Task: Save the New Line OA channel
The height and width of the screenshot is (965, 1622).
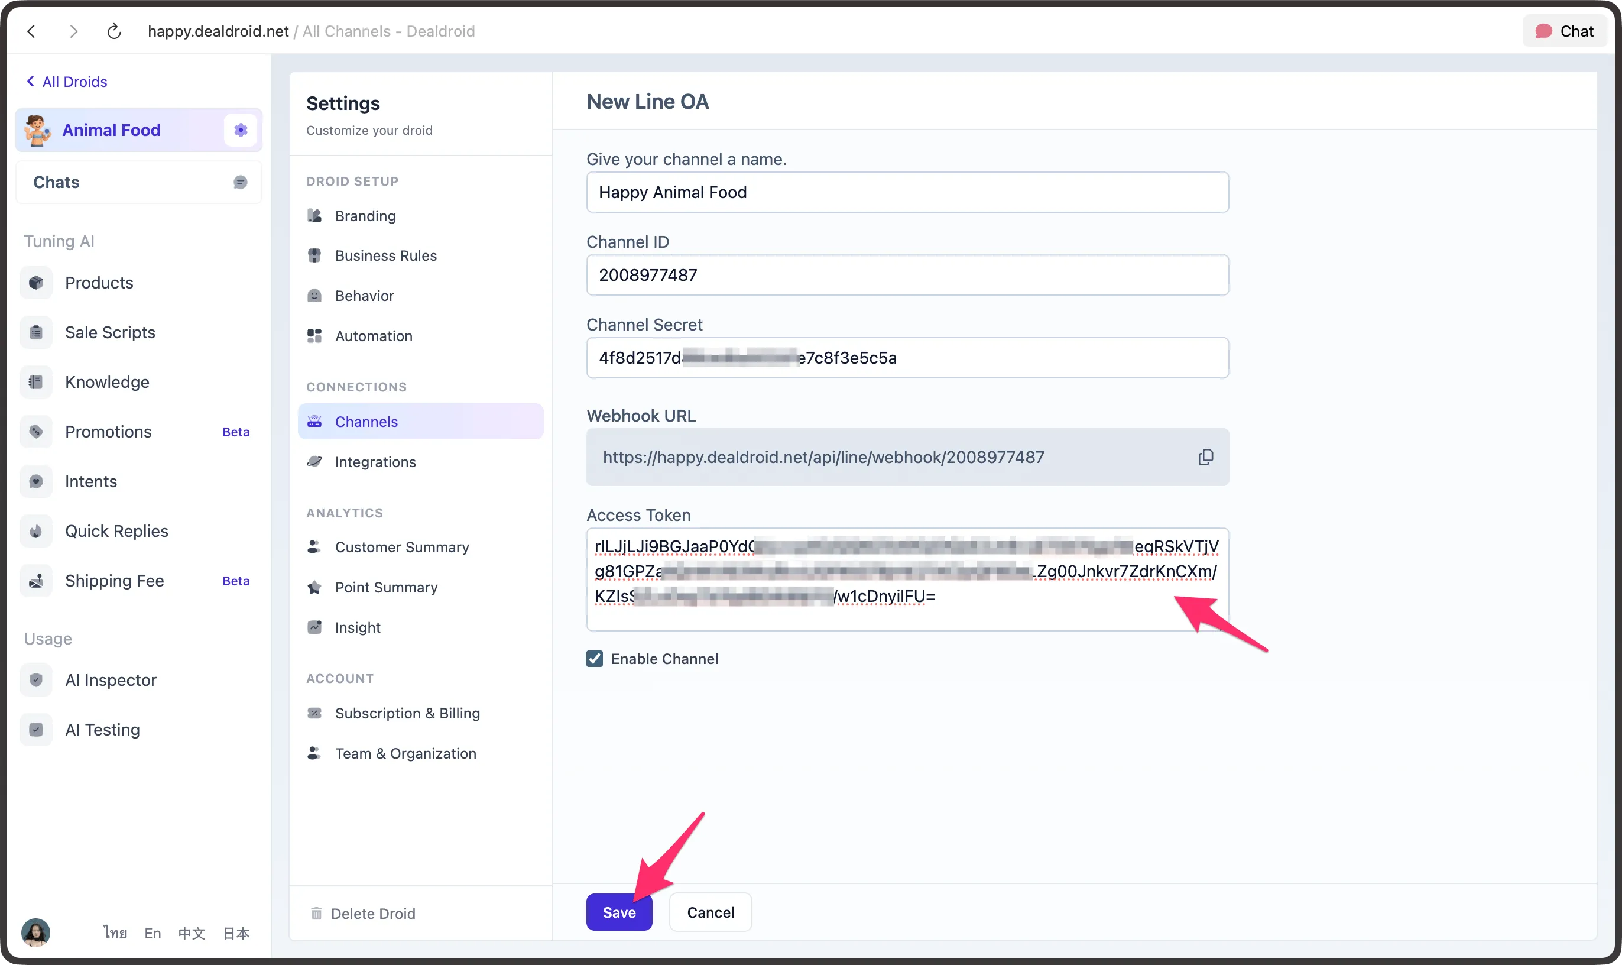Action: coord(618,912)
